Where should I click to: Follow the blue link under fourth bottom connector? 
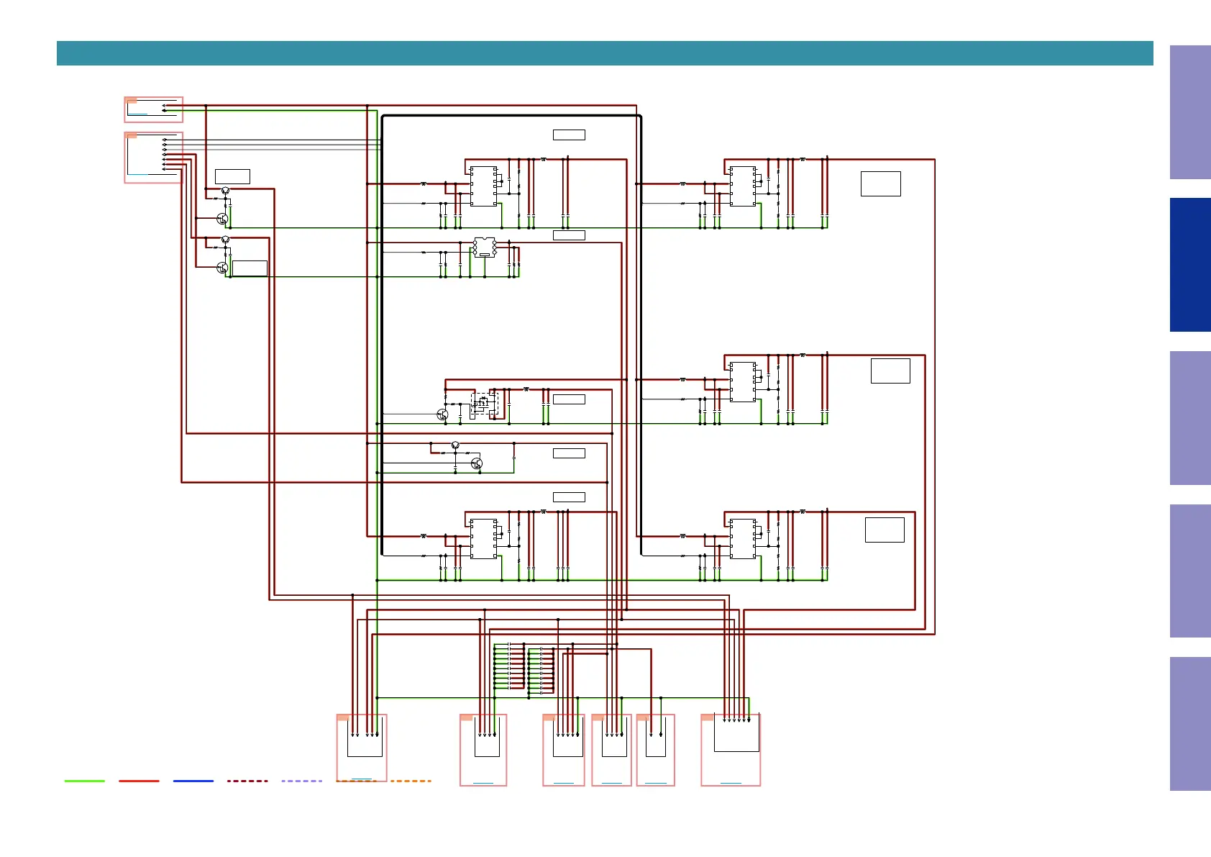click(x=611, y=783)
